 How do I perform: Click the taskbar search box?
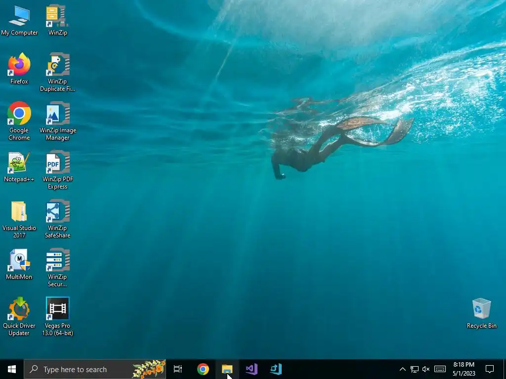tap(95, 369)
